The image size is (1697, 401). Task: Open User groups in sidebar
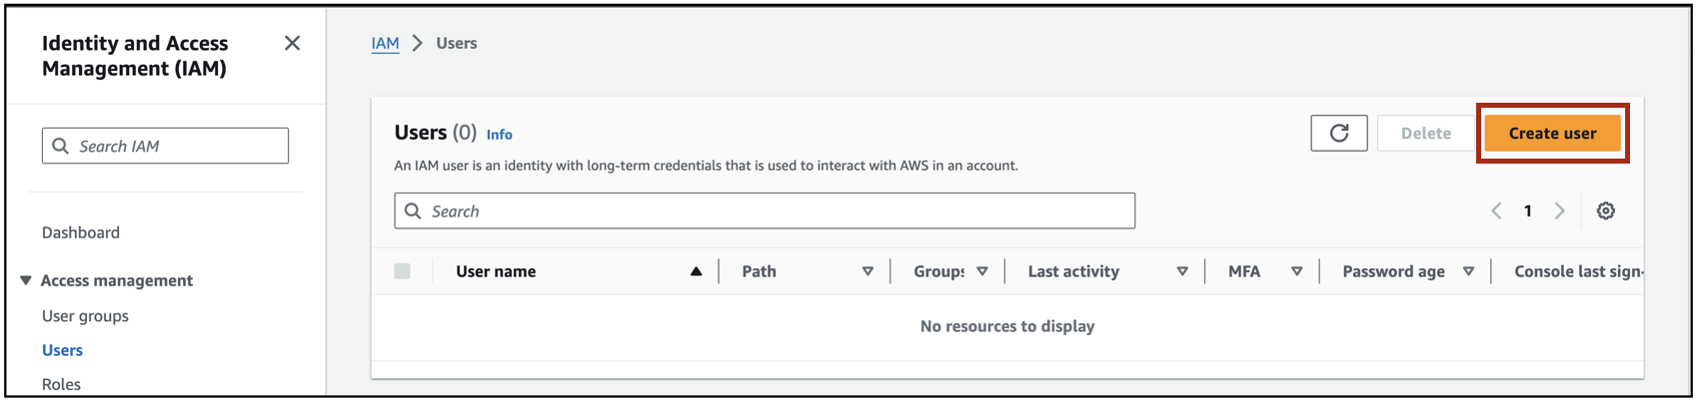click(x=85, y=316)
